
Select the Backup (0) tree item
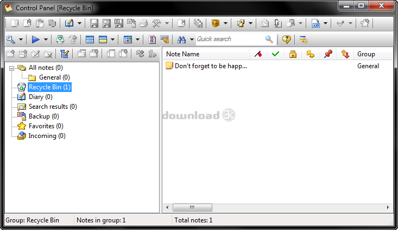tap(43, 116)
